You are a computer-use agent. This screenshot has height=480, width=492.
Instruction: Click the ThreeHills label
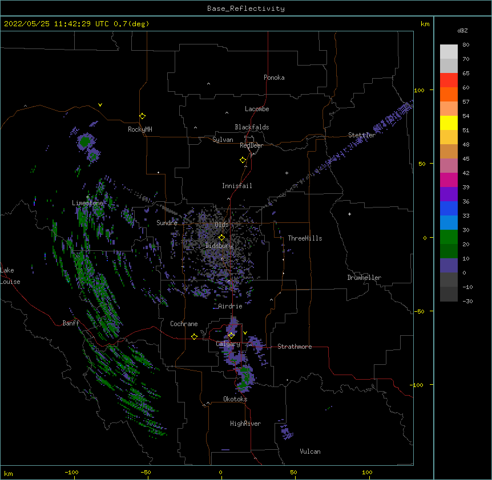305,238
